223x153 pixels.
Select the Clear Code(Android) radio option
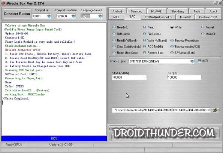click(x=127, y=46)
